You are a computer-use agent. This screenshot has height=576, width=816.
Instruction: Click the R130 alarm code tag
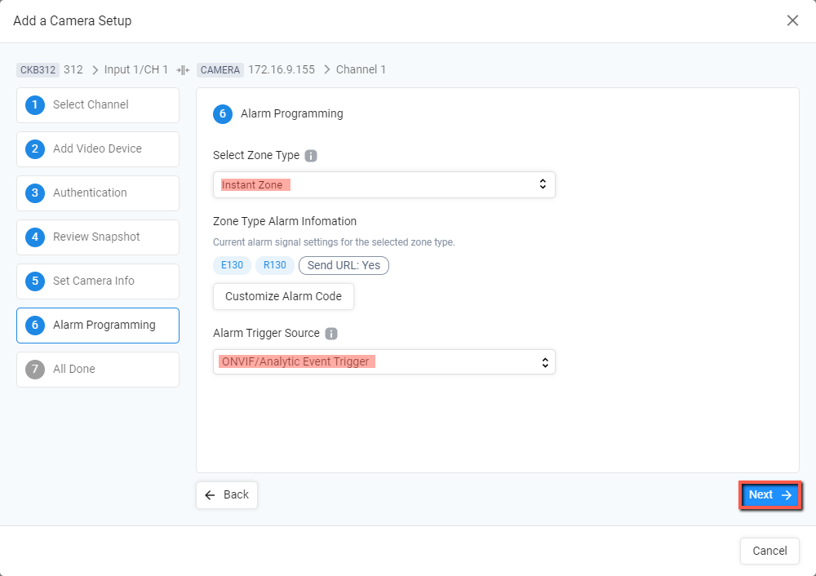(x=275, y=265)
